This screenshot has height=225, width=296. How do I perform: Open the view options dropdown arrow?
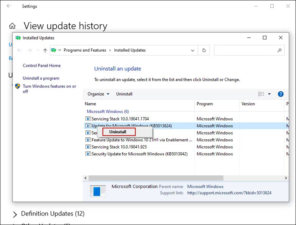270,94
